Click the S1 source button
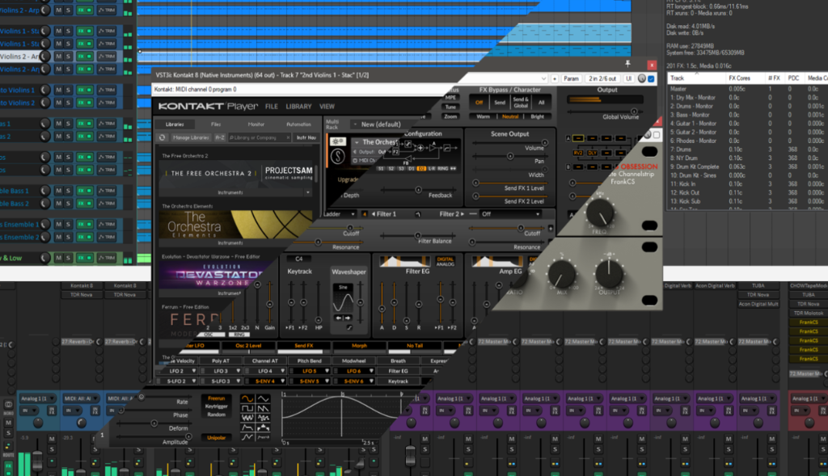828x476 pixels. pyautogui.click(x=381, y=168)
